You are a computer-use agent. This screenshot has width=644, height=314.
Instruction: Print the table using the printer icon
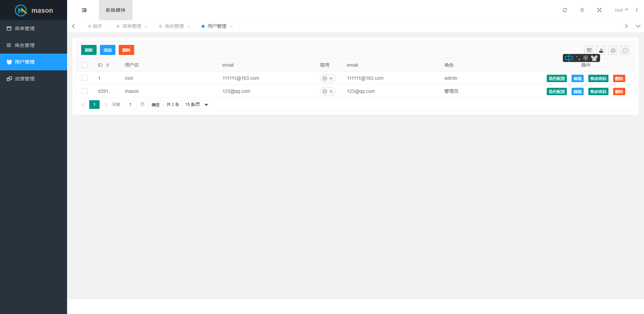(x=613, y=50)
